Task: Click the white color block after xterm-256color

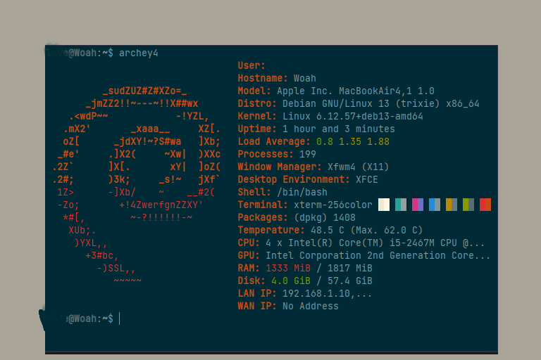Action: (x=384, y=205)
